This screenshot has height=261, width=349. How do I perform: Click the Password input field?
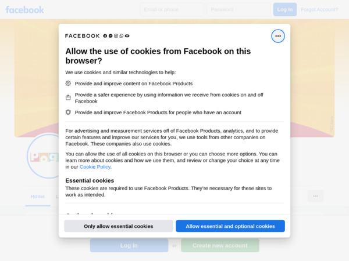(x=238, y=9)
